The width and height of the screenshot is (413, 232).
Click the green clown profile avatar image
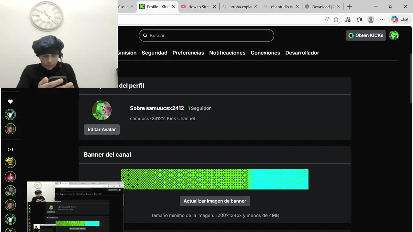(x=102, y=110)
